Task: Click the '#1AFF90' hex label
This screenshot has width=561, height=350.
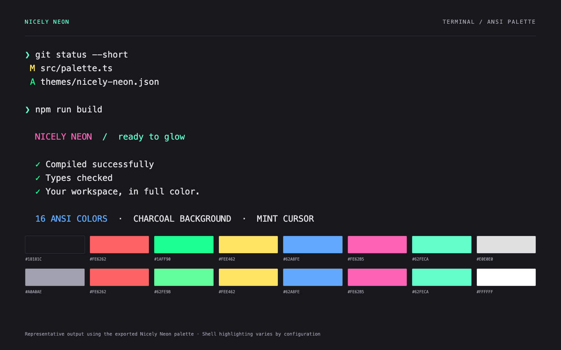Action: tap(162, 259)
